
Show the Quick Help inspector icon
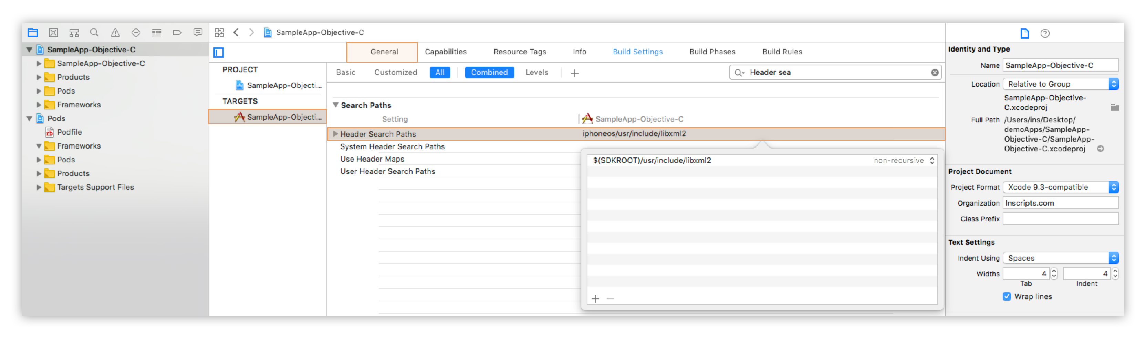[1044, 33]
